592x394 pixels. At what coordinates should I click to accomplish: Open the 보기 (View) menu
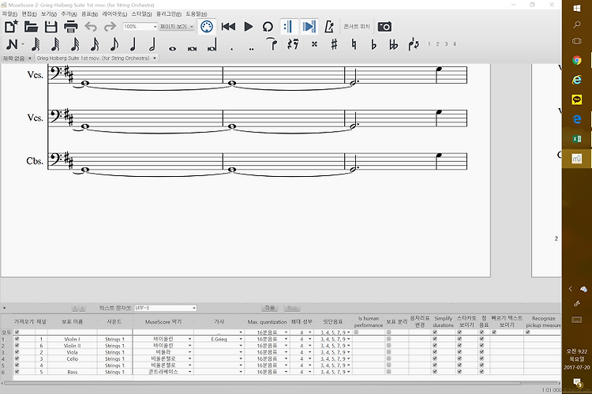(49, 14)
